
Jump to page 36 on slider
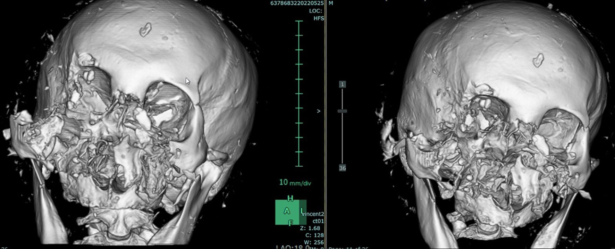(342, 168)
